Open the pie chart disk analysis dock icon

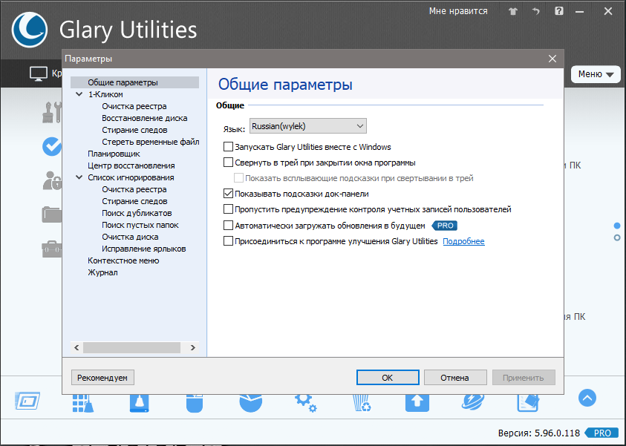251,403
